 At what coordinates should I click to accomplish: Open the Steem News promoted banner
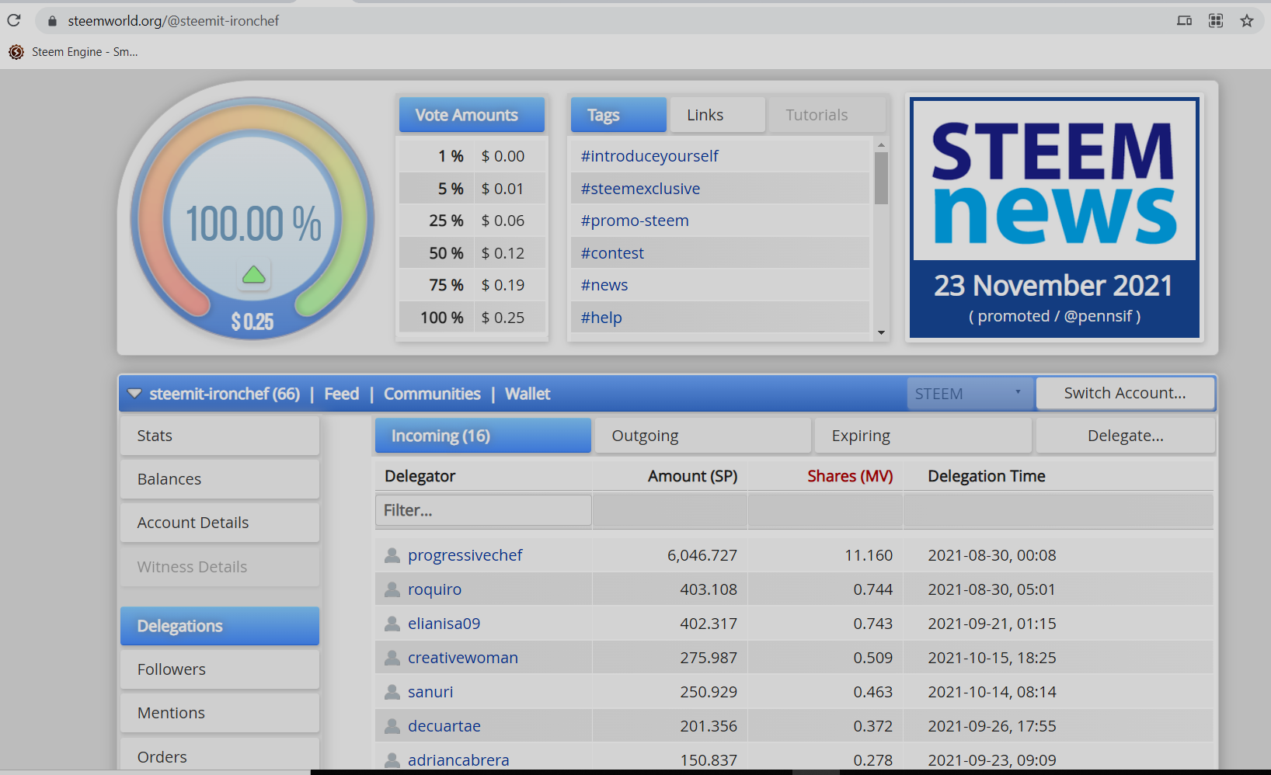pyautogui.click(x=1054, y=217)
